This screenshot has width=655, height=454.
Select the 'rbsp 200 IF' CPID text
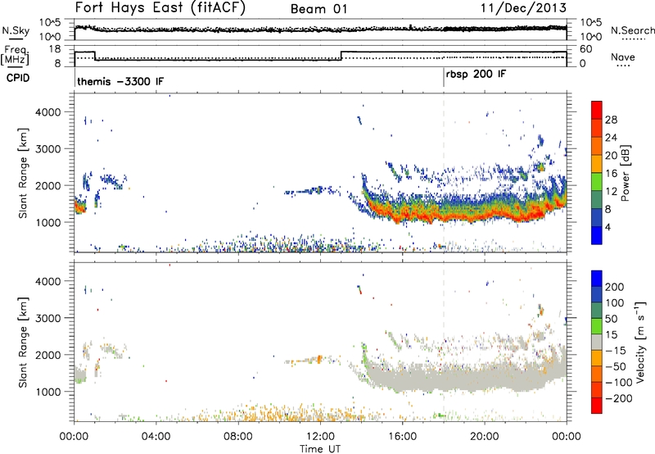[476, 75]
